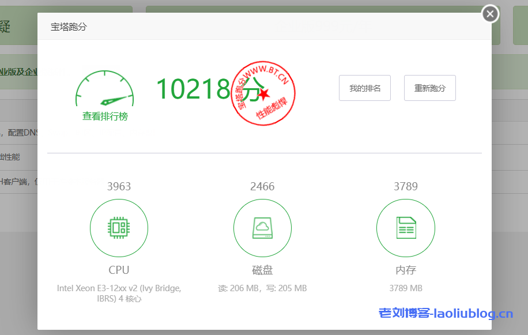Click the memory score 3789
Image resolution: width=528 pixels, height=335 pixels.
[x=405, y=186]
